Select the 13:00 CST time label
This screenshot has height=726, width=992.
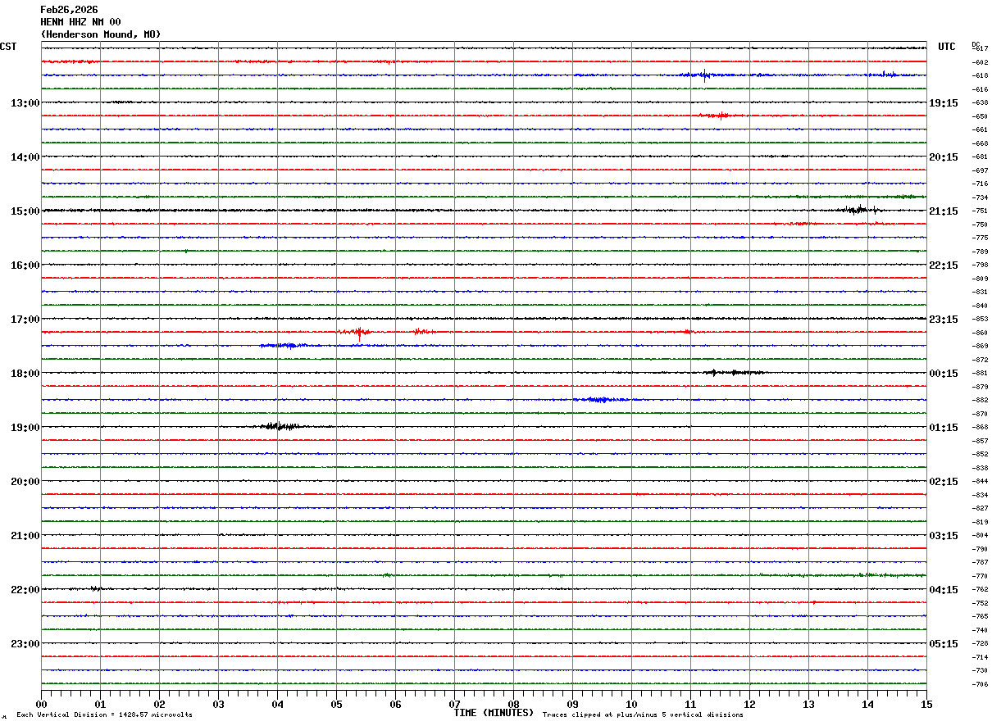coord(25,103)
